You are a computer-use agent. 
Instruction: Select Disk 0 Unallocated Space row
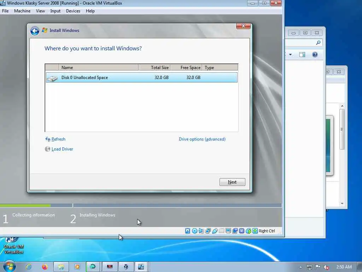(x=141, y=78)
